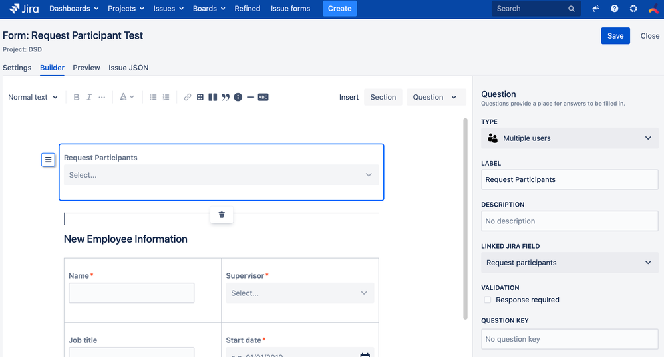Open the text color picker

click(x=126, y=97)
